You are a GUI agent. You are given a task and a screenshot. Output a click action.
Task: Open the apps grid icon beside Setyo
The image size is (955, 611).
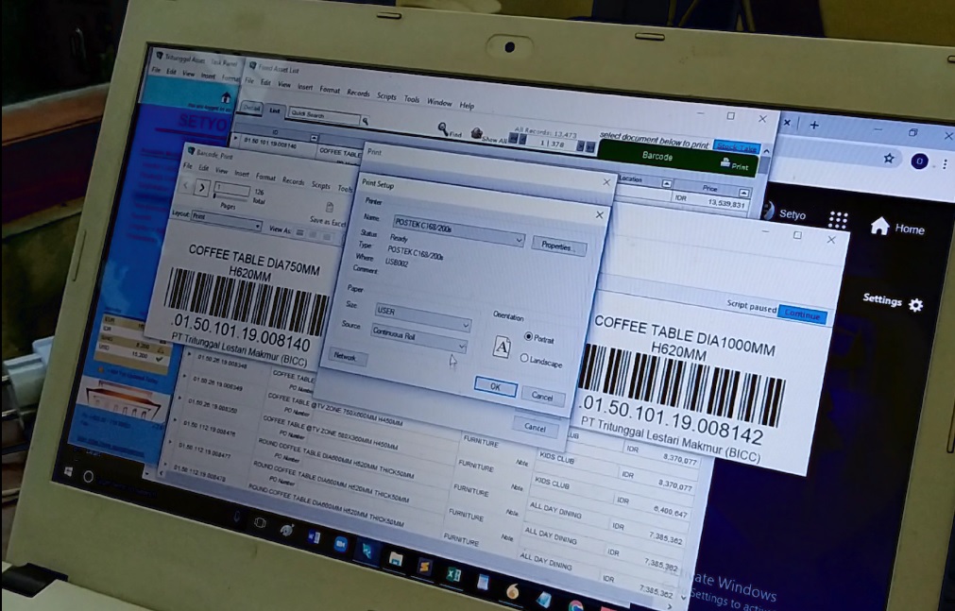pyautogui.click(x=838, y=219)
